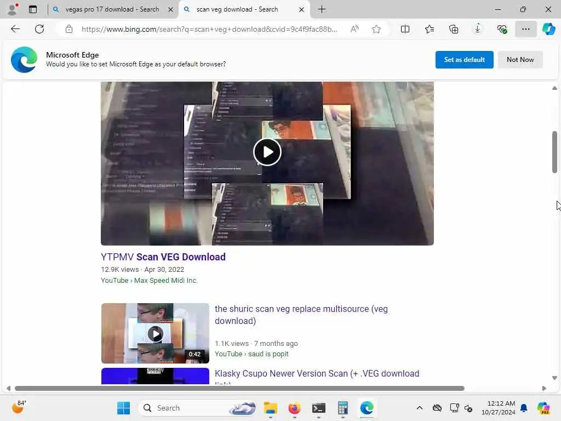Open File Explorer from the taskbar

click(x=271, y=408)
